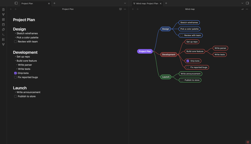Click 'Sketch wireframes' bullet in the note

[27, 33]
